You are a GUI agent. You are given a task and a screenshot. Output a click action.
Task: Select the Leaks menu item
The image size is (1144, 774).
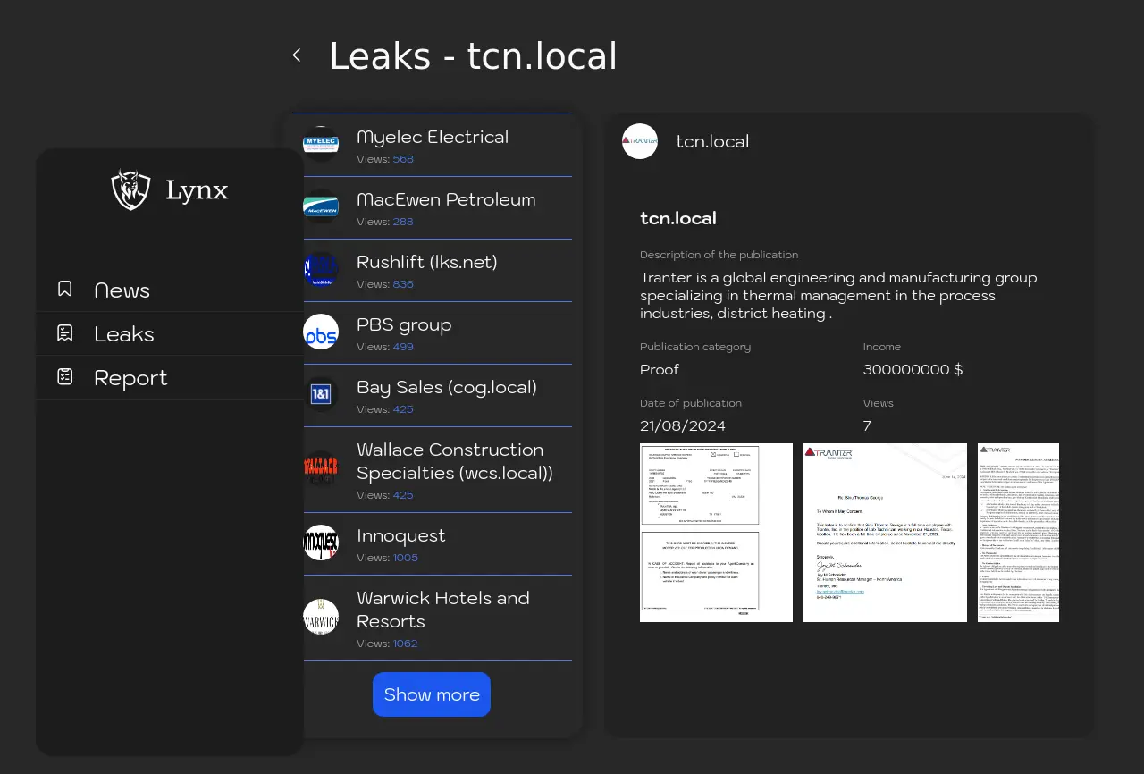124,334
